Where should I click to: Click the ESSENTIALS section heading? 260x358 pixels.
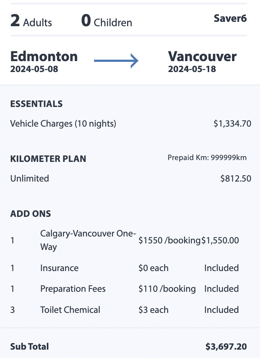pyautogui.click(x=36, y=104)
